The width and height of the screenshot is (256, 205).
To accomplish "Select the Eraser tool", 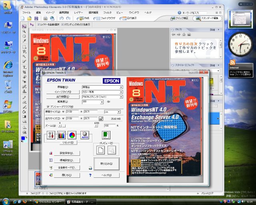I will pyautogui.click(x=24, y=102).
